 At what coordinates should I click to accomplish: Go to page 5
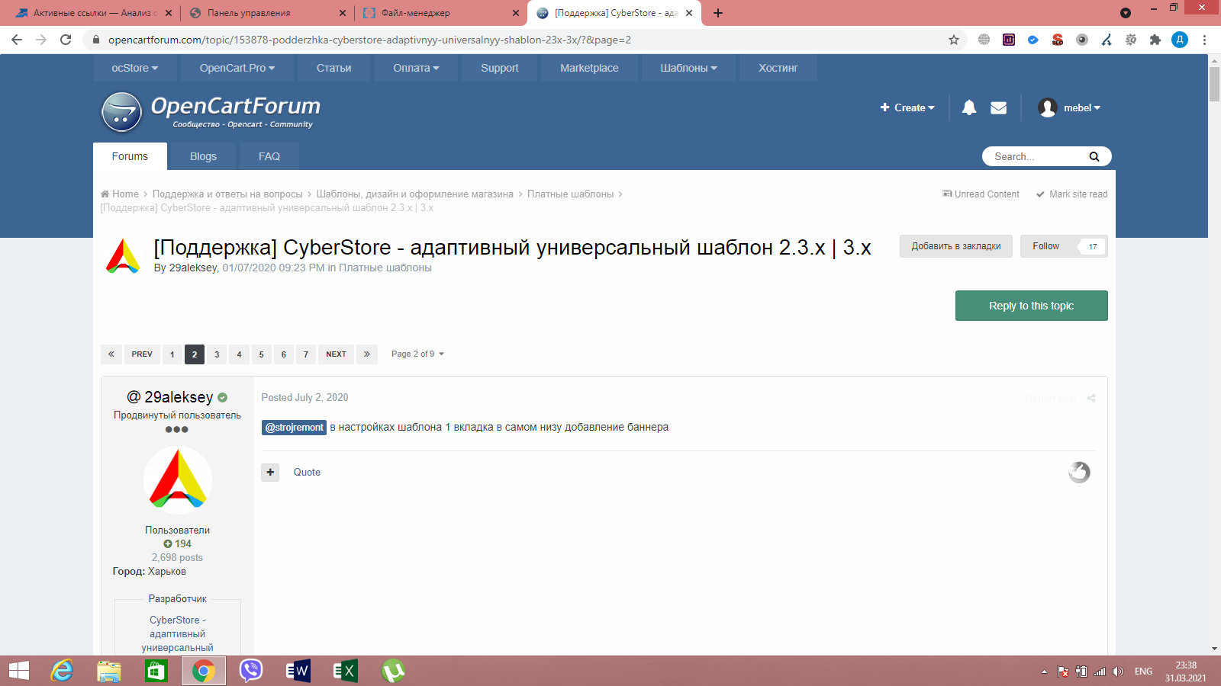pyautogui.click(x=261, y=354)
